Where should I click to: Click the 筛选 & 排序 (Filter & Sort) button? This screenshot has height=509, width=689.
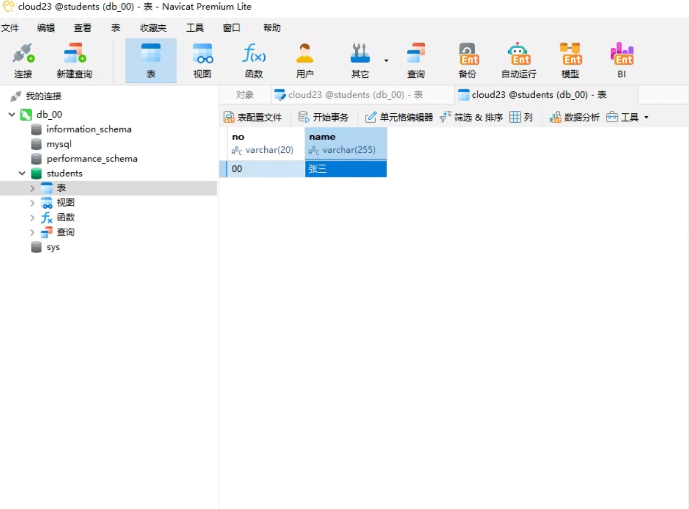[x=471, y=117]
